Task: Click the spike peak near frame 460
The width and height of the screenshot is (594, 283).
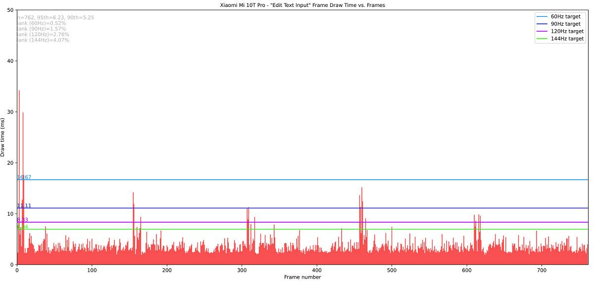Action: (x=362, y=188)
